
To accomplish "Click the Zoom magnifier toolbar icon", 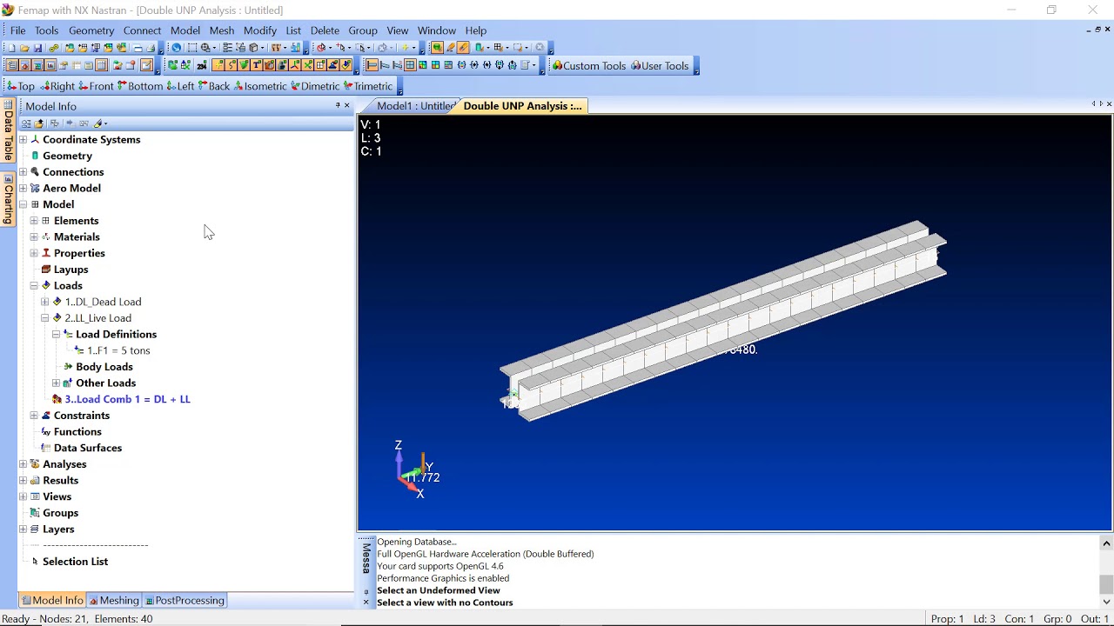I will pyautogui.click(x=205, y=48).
